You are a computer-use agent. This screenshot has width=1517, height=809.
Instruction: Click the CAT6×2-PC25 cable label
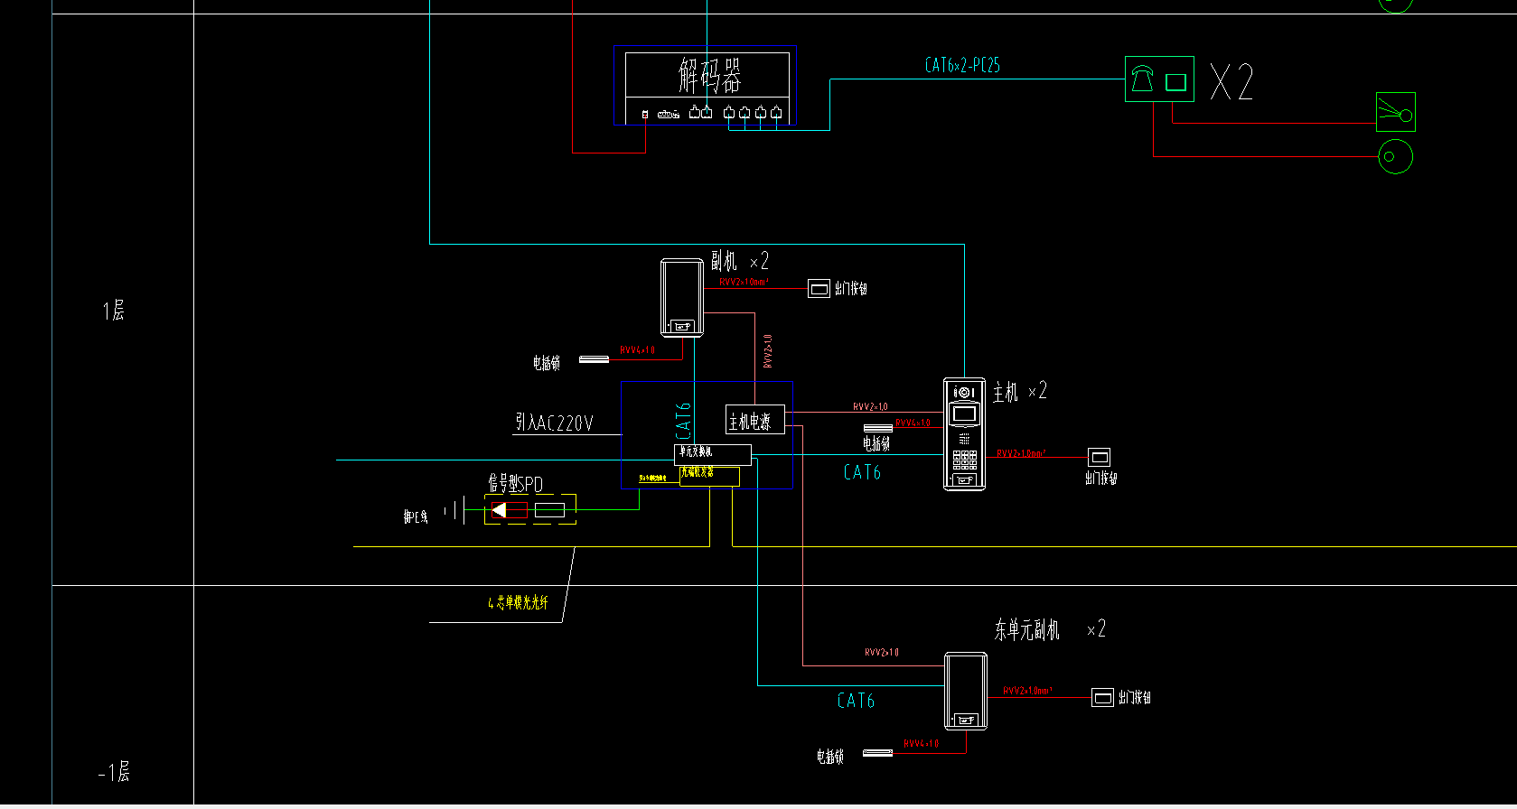(962, 65)
